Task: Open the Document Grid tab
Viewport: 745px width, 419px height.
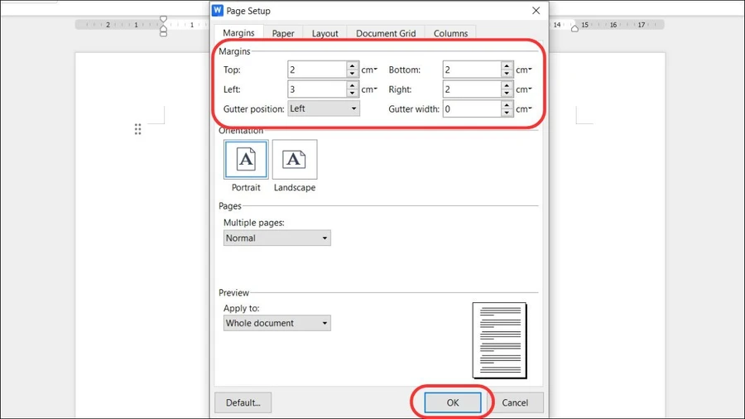Action: coord(386,33)
